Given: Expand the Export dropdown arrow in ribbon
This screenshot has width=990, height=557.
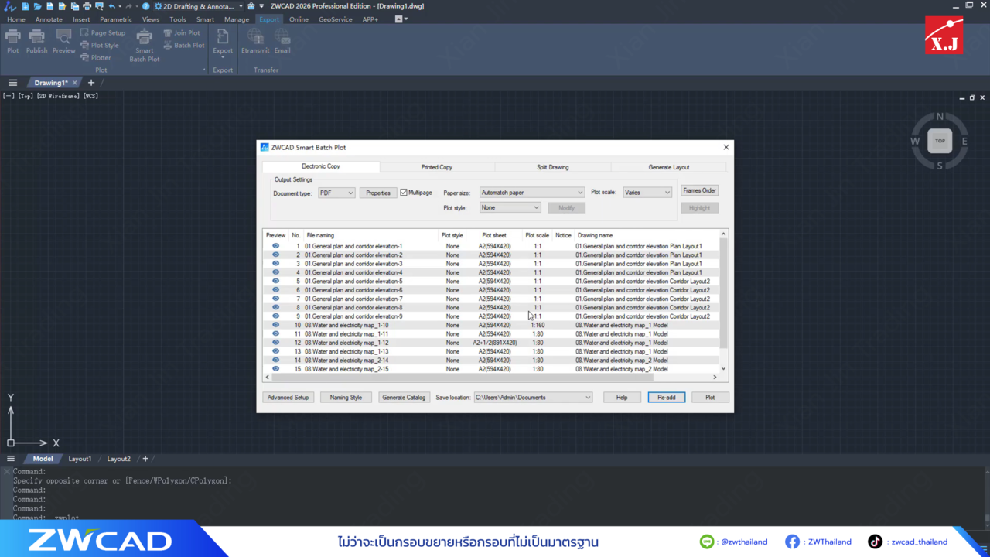Looking at the screenshot, I should 223,57.
